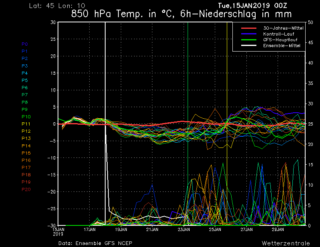Click the P16 ensemble member label
320x247 pixels.
[x=26, y=160]
